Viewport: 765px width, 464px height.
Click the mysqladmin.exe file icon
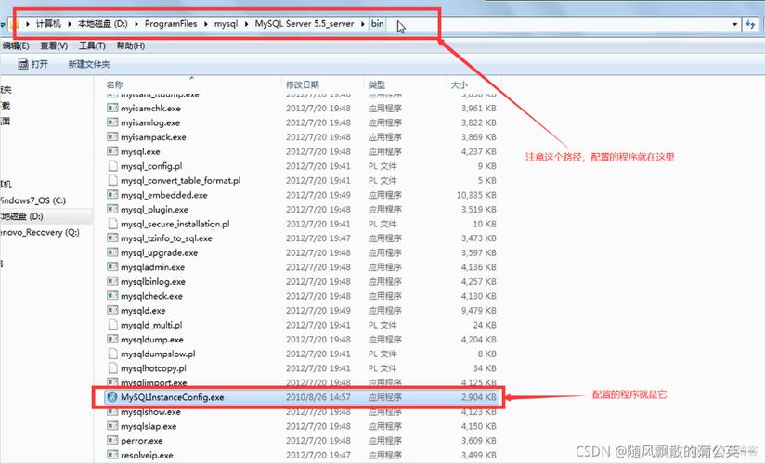[112, 267]
